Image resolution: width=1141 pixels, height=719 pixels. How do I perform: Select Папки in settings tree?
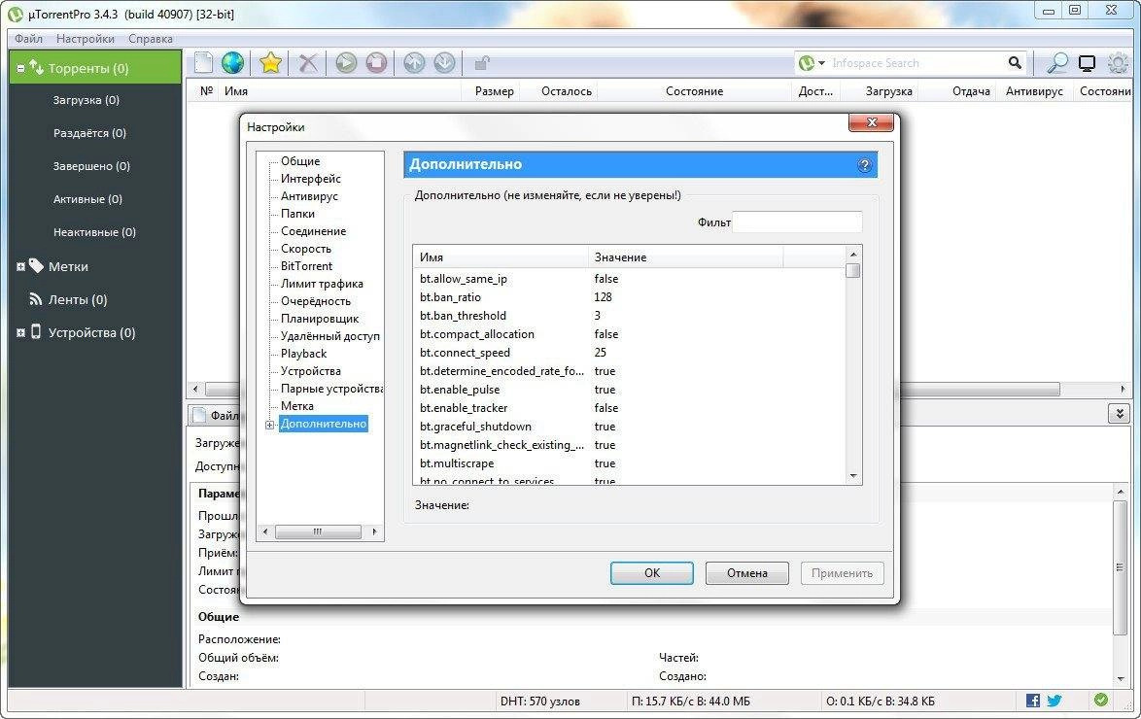click(297, 213)
